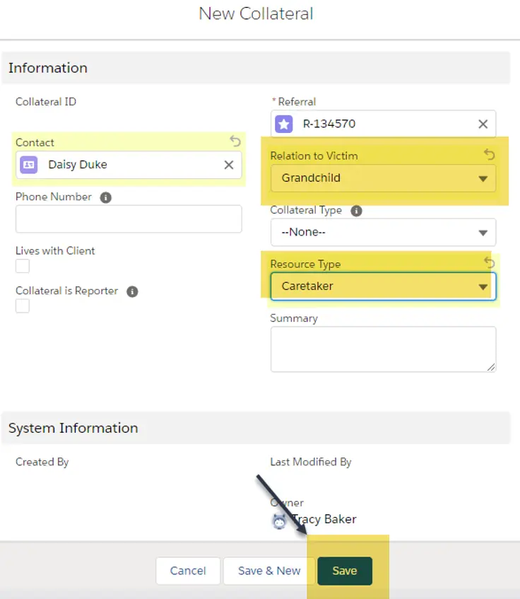Show Collateral is Reporter help info icon
520x599 pixels.
pos(132,291)
